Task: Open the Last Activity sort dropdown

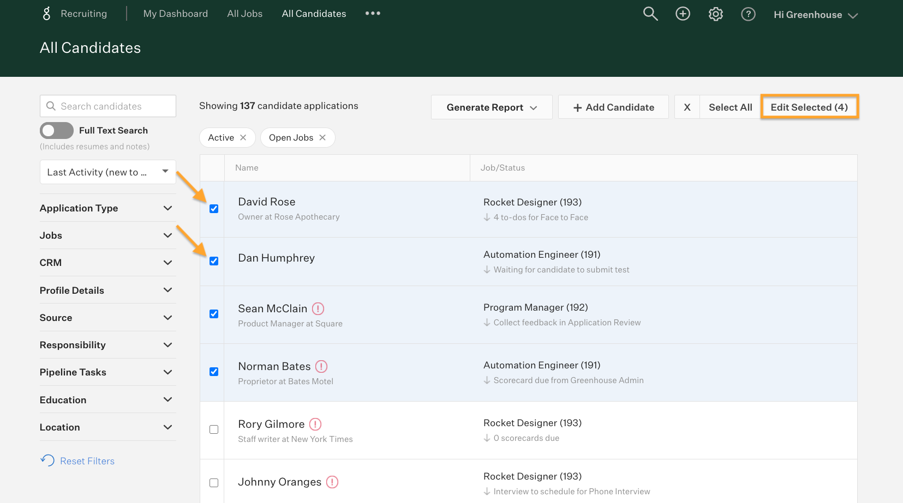Action: click(x=108, y=172)
